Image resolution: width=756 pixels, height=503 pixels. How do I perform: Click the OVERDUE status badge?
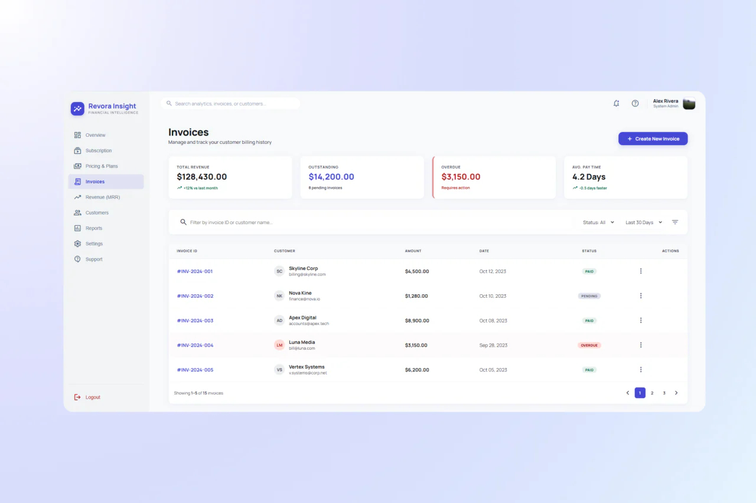(x=589, y=345)
